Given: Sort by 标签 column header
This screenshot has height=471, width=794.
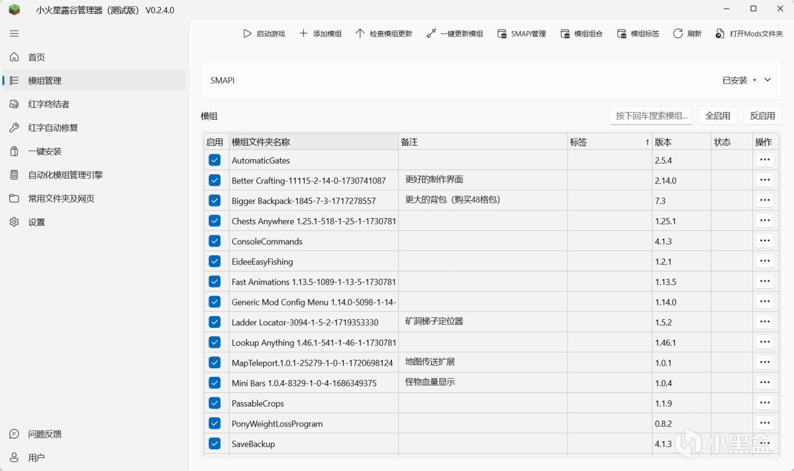Looking at the screenshot, I should [610, 142].
